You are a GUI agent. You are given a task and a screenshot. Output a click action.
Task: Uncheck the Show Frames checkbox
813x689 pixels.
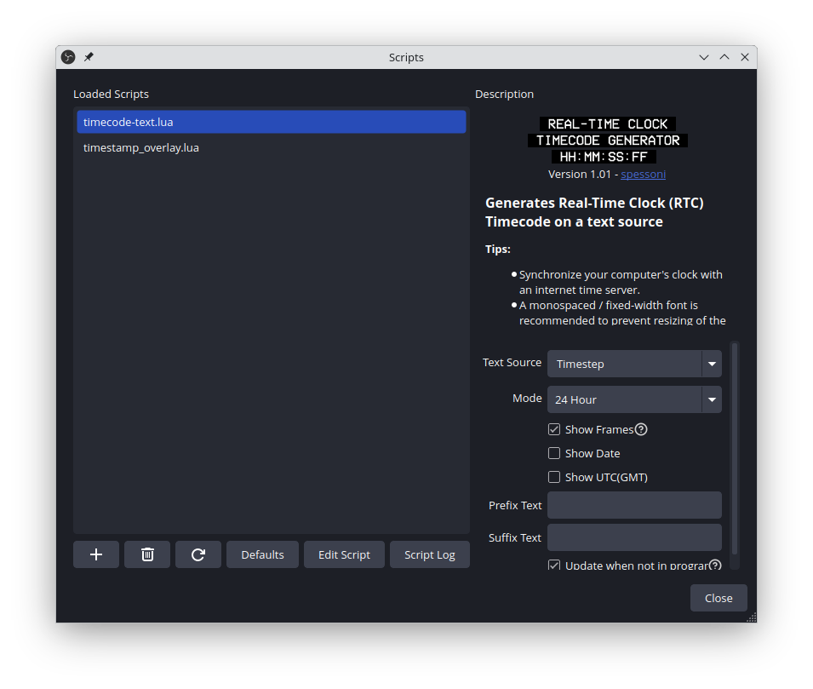[x=554, y=430]
